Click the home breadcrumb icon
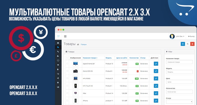Viewport: 197px width, 105px height. click(78, 44)
